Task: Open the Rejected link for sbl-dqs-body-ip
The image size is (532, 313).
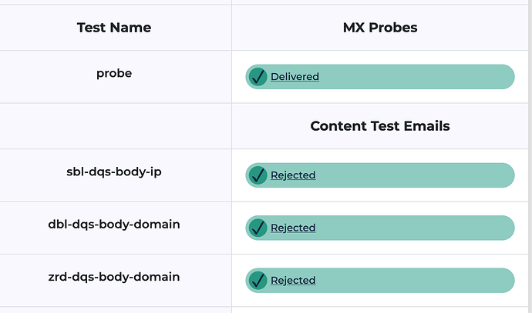Action: (293, 175)
